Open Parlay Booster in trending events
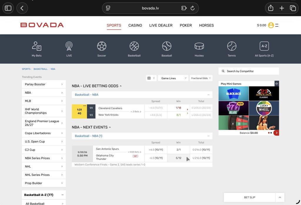 coord(44,84)
